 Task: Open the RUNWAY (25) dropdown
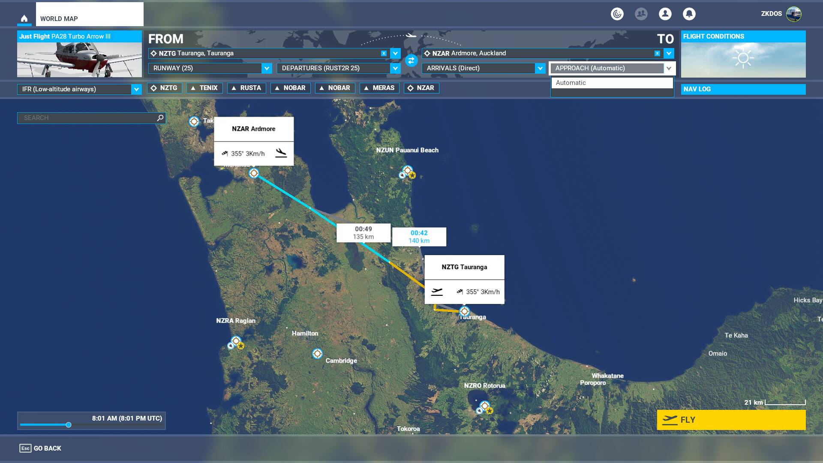click(210, 68)
